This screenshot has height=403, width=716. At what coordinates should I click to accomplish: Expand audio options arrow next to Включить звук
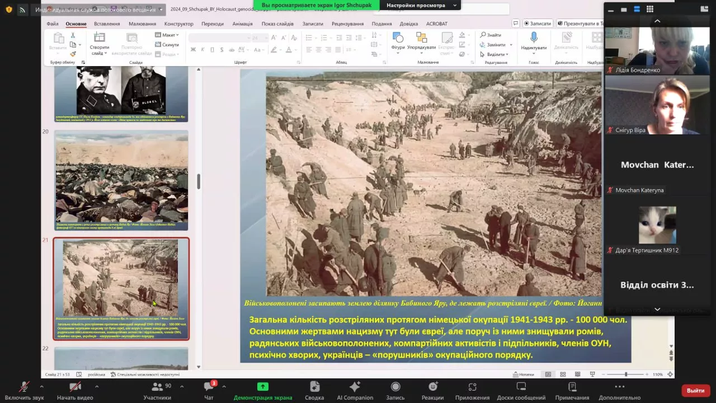[41, 387]
